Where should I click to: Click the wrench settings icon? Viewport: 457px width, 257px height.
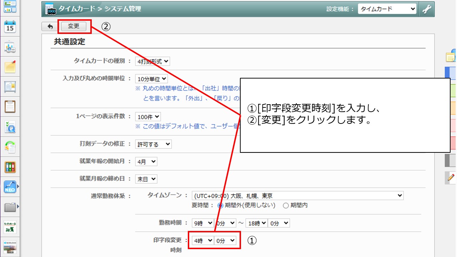coord(427,9)
